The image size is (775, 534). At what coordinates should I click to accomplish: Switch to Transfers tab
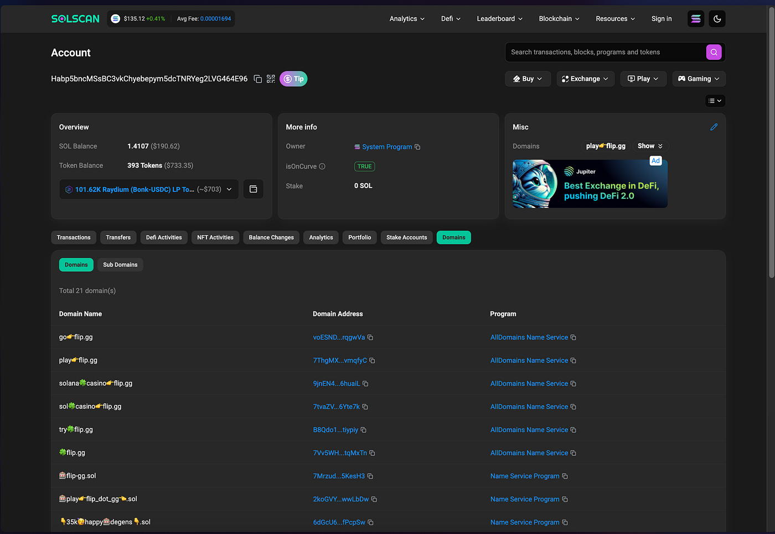pyautogui.click(x=118, y=237)
